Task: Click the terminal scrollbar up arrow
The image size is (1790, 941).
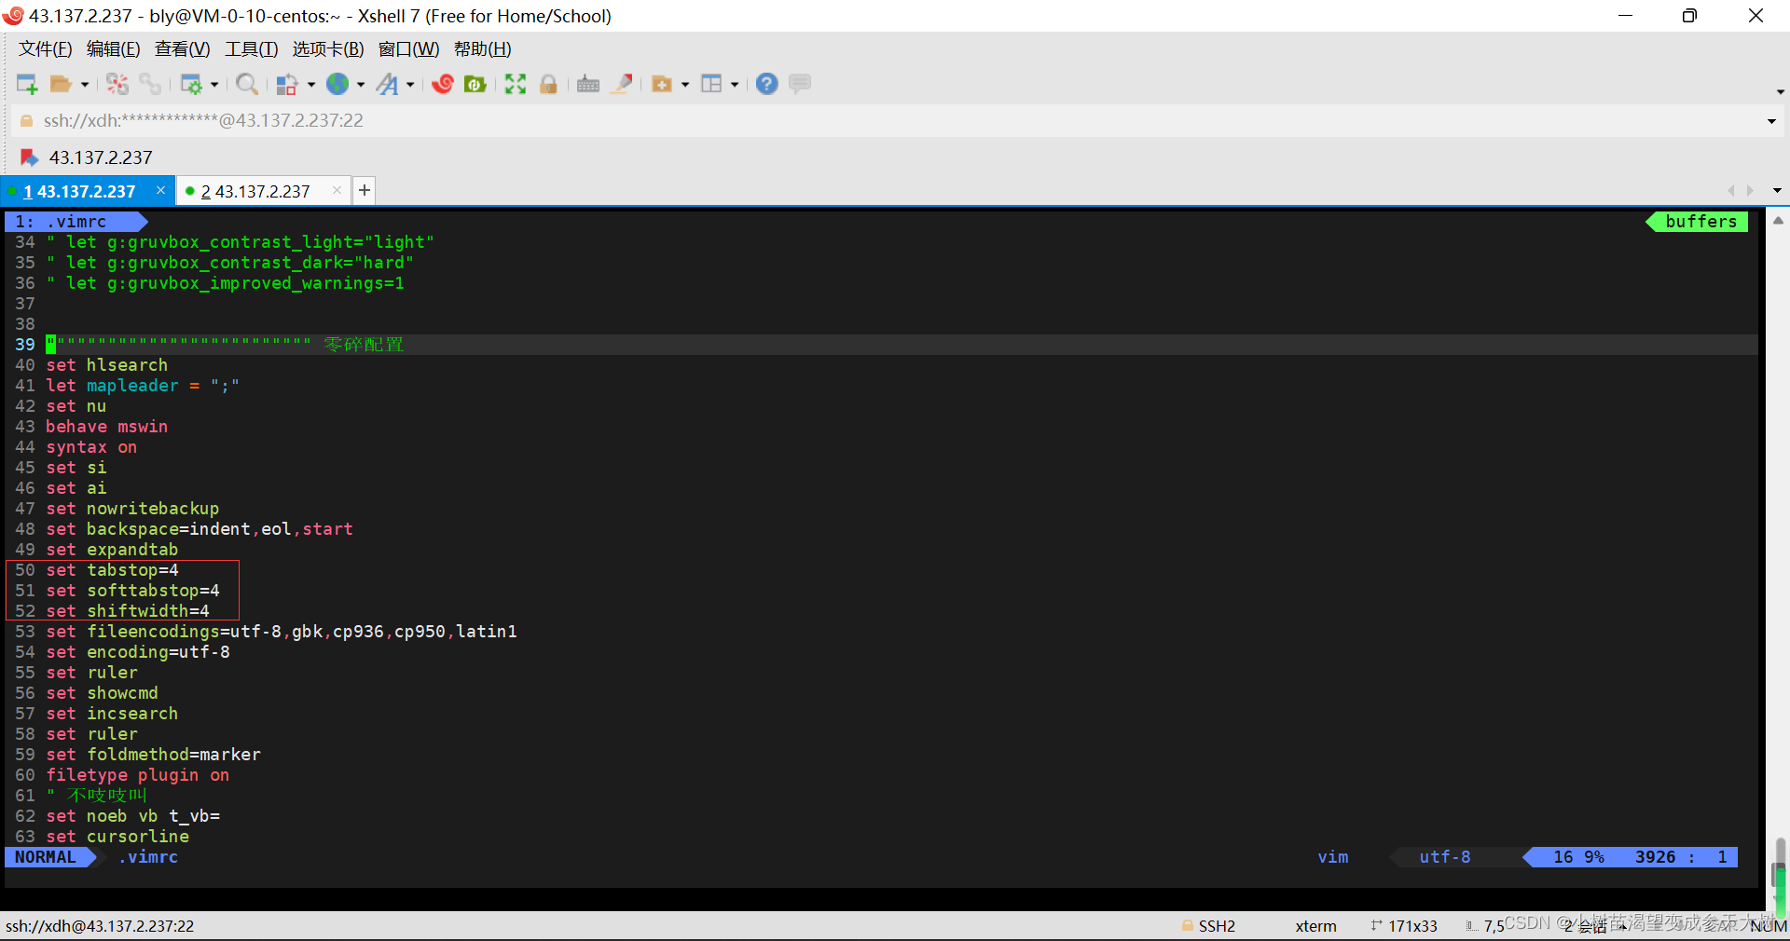Action: 1778,221
